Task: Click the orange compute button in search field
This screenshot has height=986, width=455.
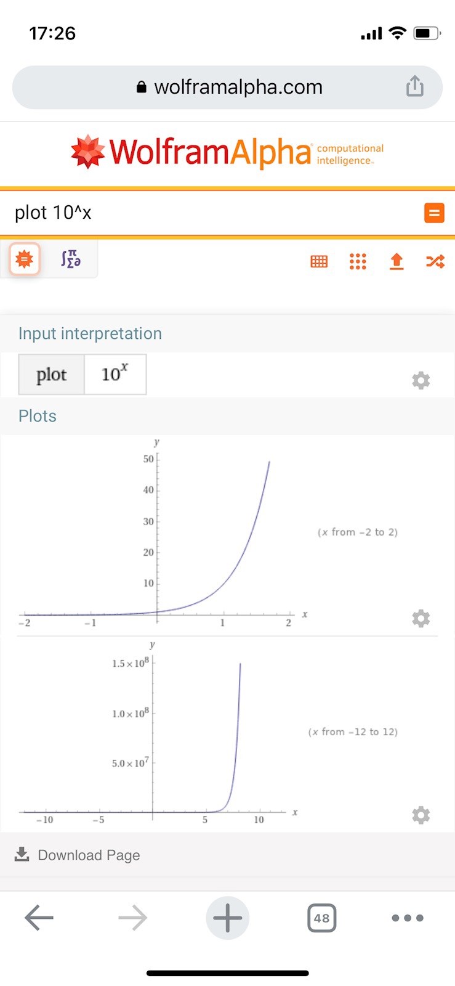Action: 434,213
